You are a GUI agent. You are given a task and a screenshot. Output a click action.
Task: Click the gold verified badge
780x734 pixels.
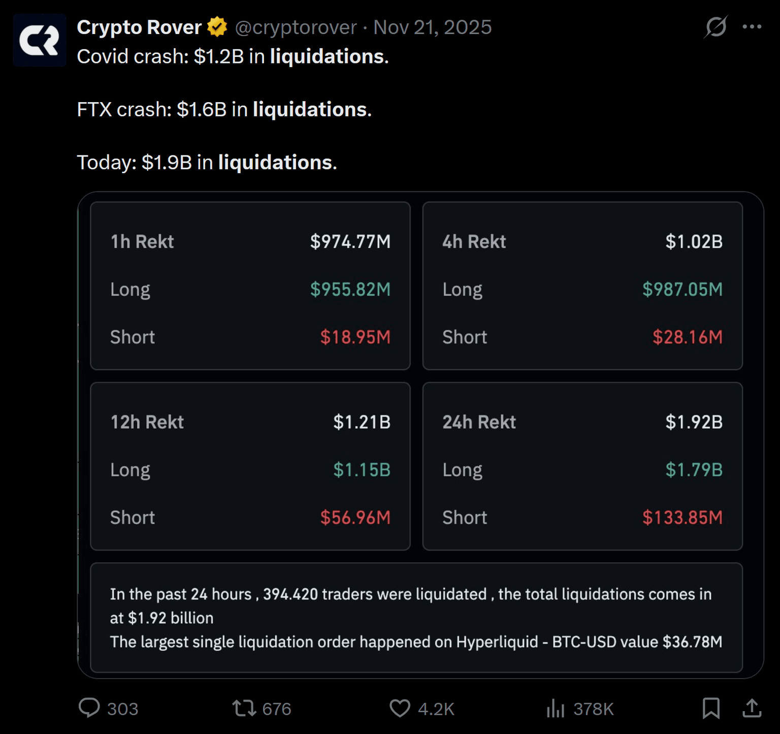217,27
